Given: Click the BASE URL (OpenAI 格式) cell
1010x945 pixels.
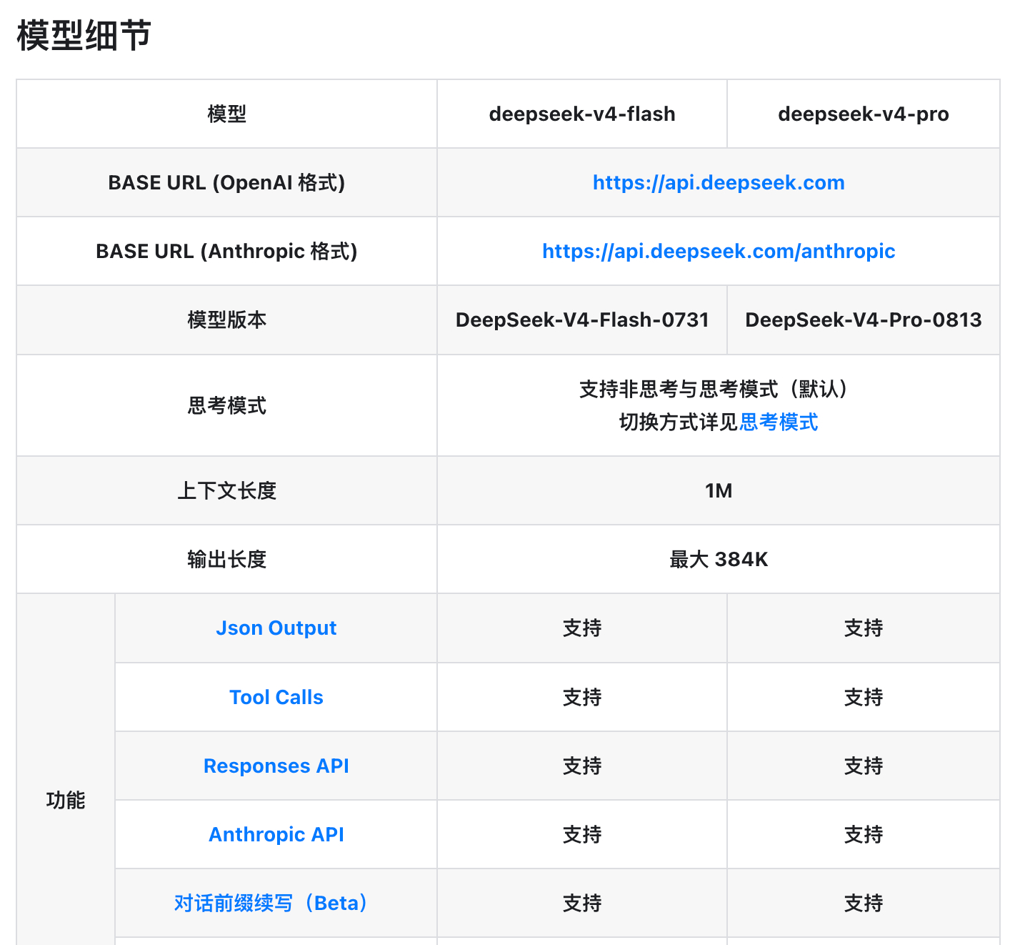Looking at the screenshot, I should [227, 183].
